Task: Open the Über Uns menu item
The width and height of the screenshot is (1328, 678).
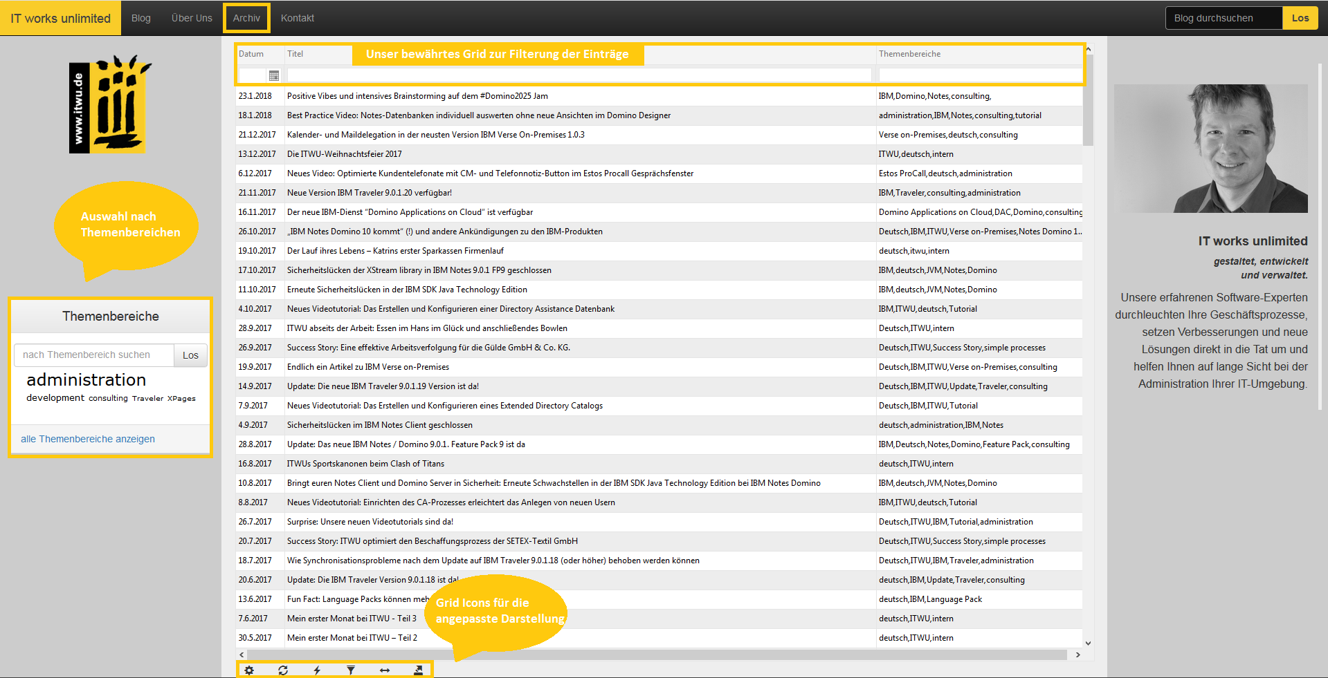Action: (192, 18)
